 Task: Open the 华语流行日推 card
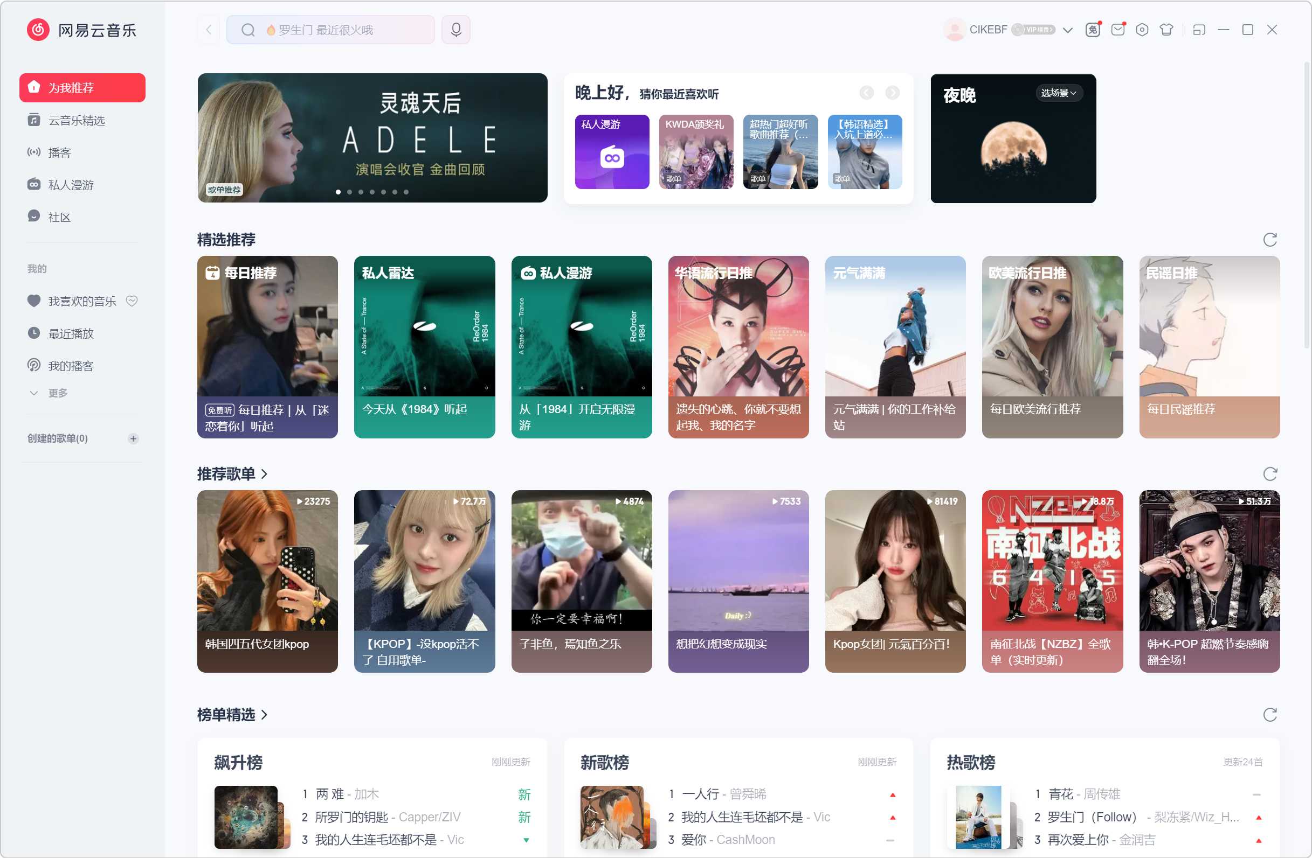coord(738,347)
